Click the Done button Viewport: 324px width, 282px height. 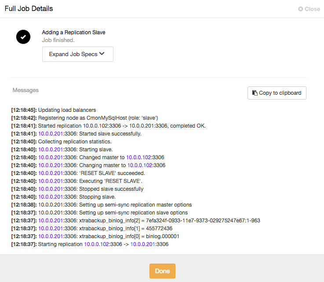pyautogui.click(x=162, y=271)
